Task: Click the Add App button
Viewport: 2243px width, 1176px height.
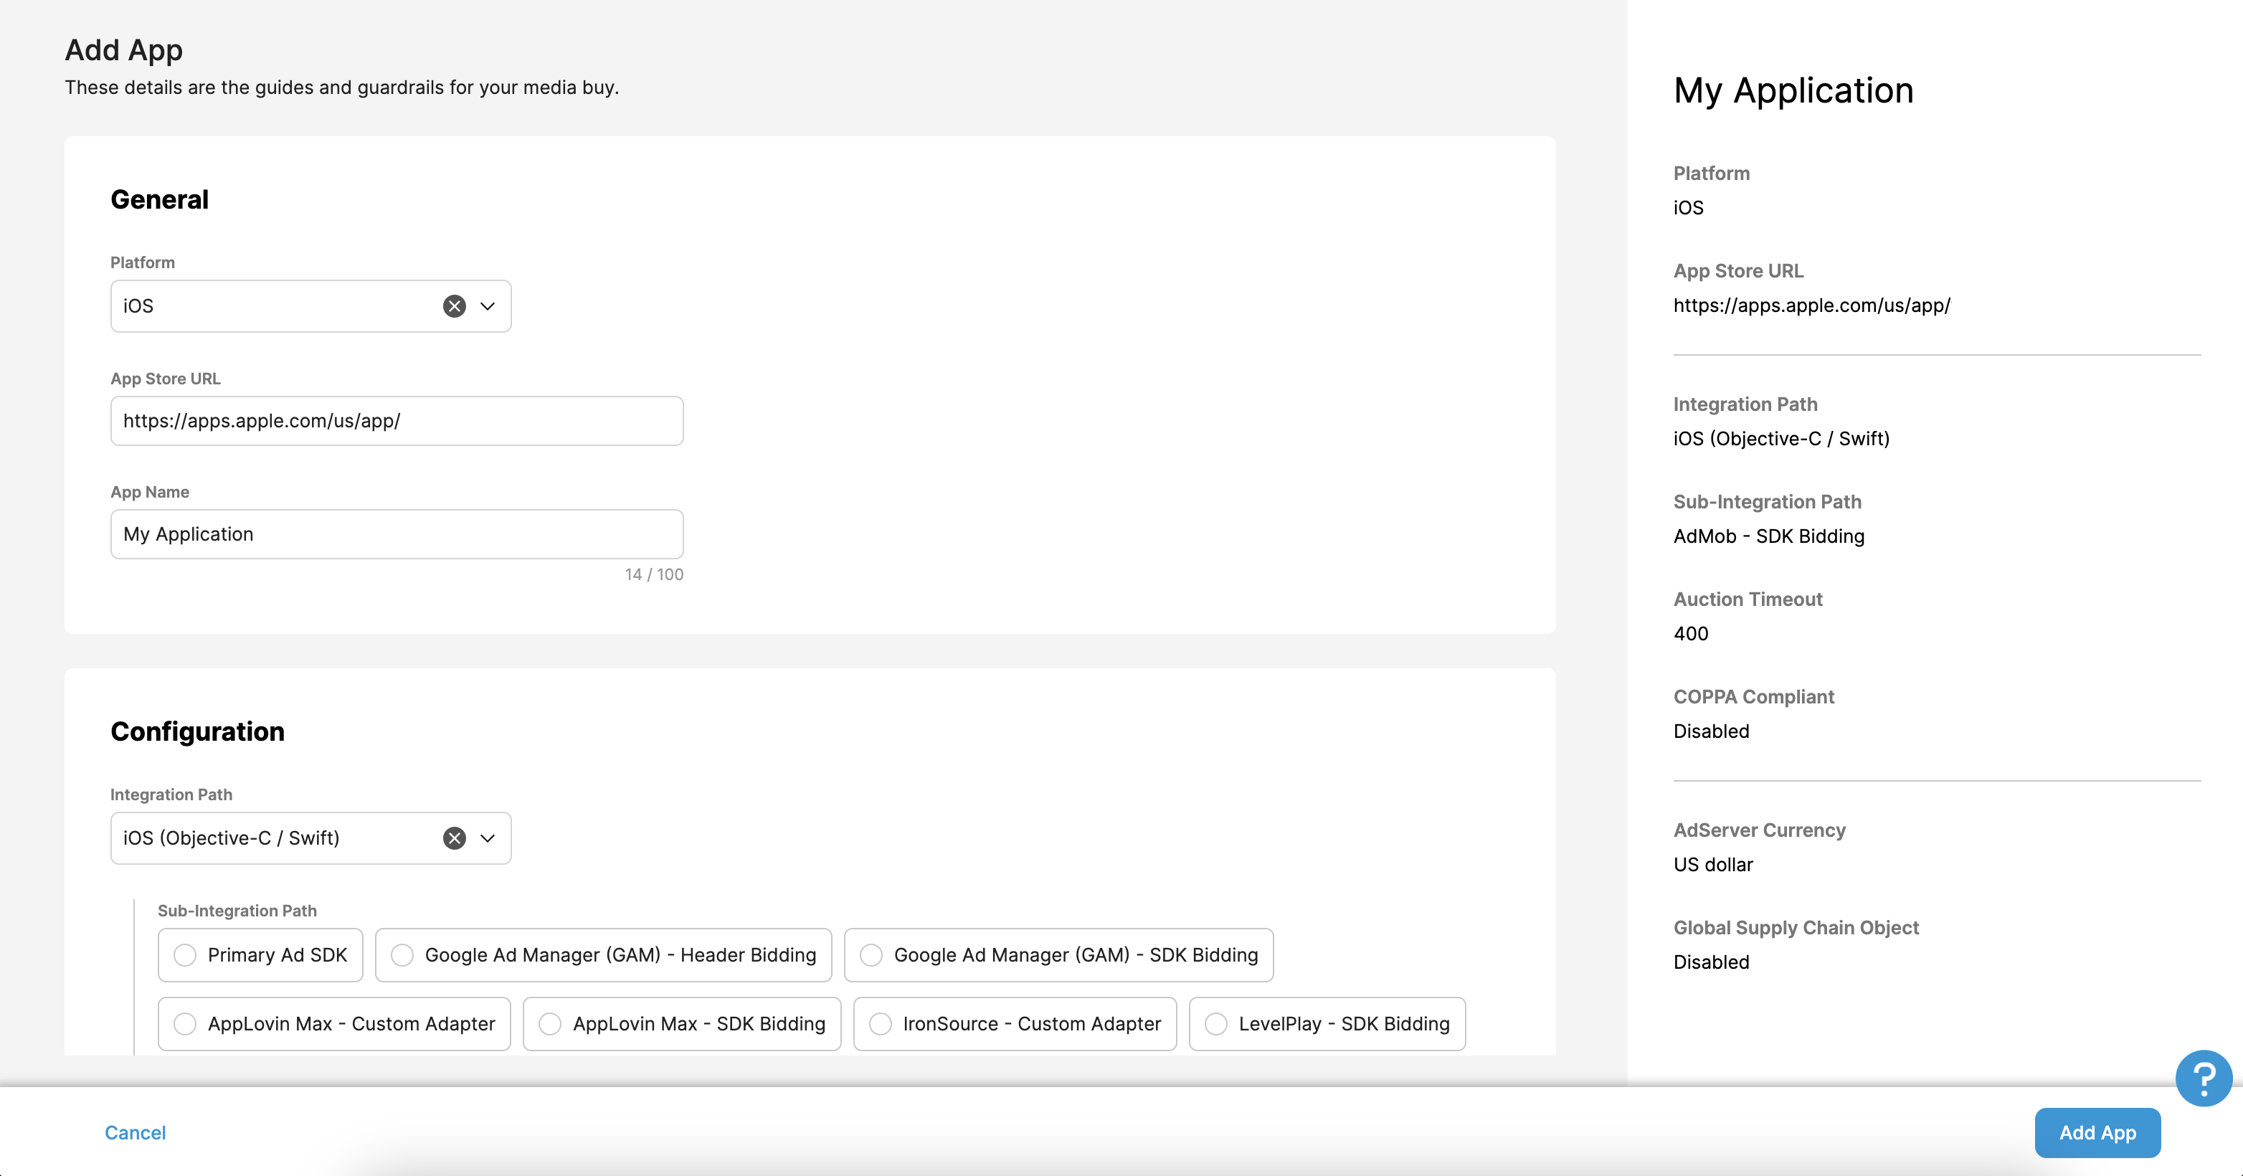Action: point(2097,1132)
